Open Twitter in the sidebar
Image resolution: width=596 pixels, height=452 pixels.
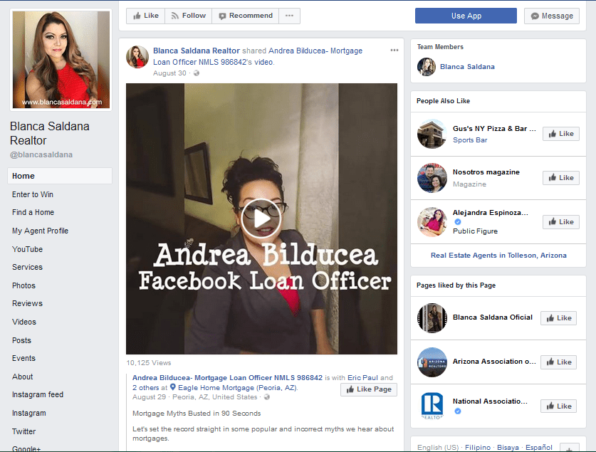point(23,431)
